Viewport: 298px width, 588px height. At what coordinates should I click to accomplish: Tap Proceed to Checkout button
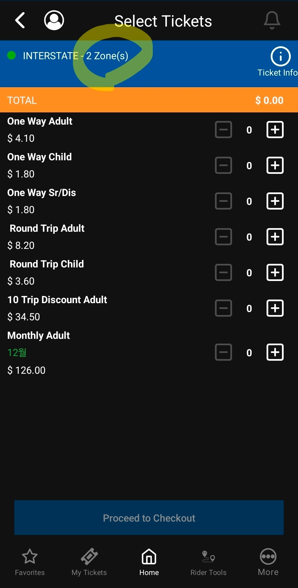click(149, 518)
